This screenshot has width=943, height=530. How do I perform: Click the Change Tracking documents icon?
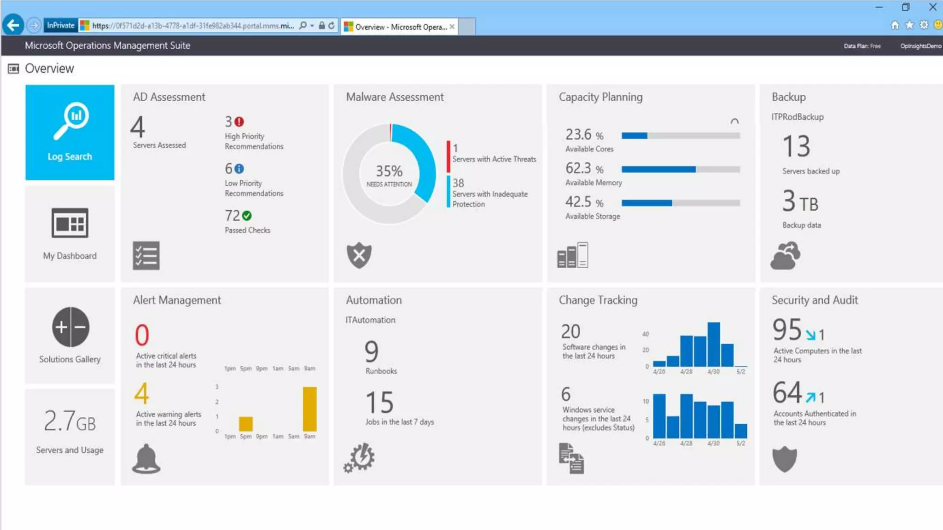pyautogui.click(x=571, y=458)
